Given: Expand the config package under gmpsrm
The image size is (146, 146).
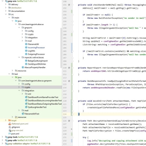Looking at the screenshot, I should pos(22,31).
